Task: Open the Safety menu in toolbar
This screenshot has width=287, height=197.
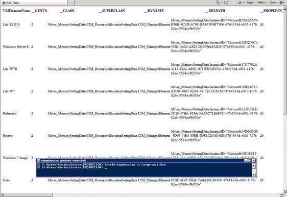Action: 262,3
